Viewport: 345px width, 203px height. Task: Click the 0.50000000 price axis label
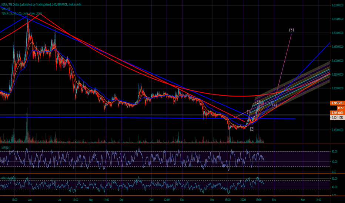[x=337, y=33]
